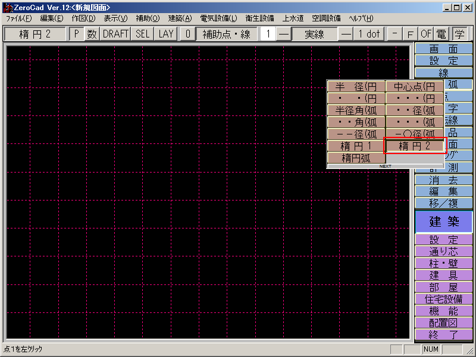The height and width of the screenshot is (357, 476).
Task: Open the 建築(A) menu
Action: point(180,18)
